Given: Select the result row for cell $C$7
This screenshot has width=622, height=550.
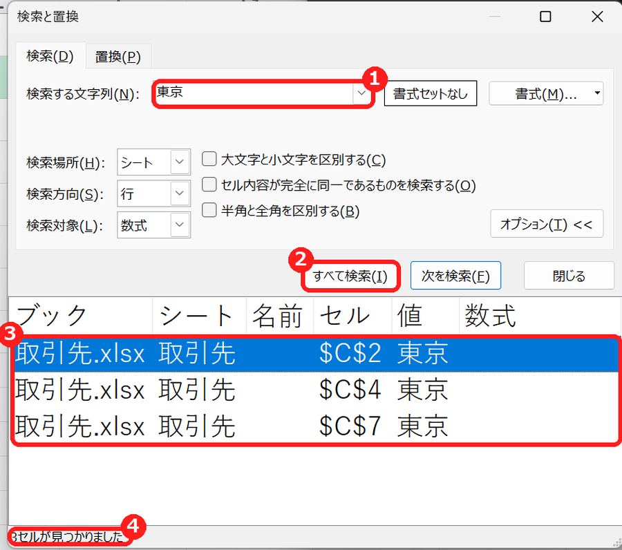Looking at the screenshot, I should tap(317, 426).
